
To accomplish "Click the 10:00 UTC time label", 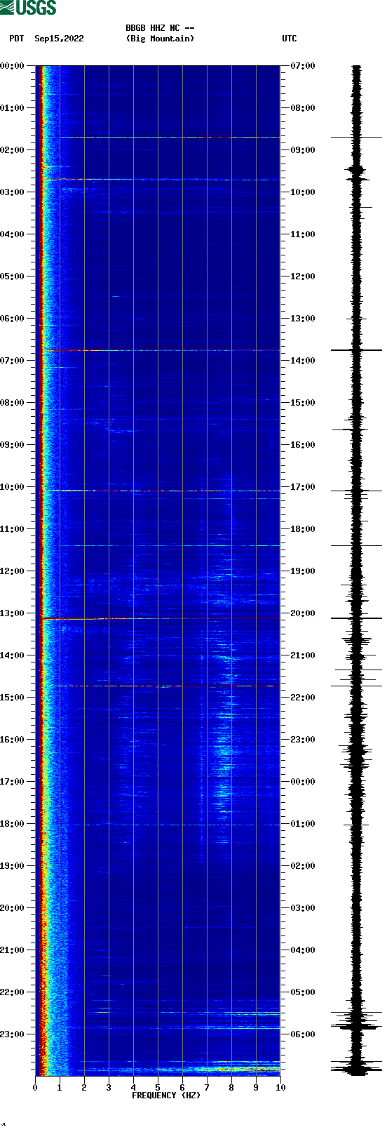I will 303,192.
